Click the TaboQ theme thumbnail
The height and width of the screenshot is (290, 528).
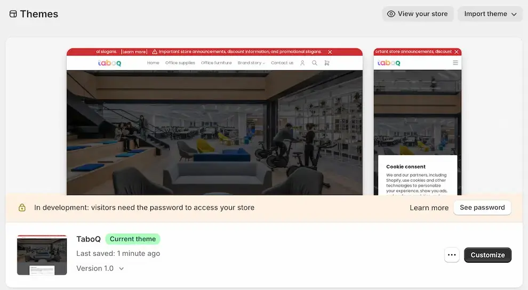click(42, 255)
